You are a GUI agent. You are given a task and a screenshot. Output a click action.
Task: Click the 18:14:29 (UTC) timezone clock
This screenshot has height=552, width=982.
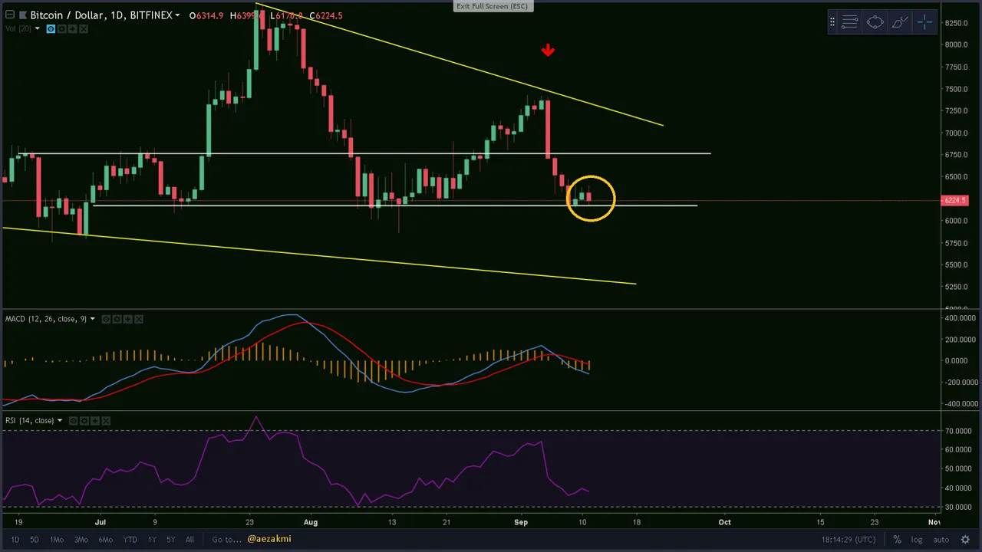[x=849, y=540]
